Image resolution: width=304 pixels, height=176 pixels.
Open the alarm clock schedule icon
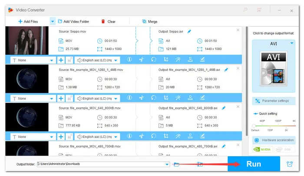click(290, 164)
